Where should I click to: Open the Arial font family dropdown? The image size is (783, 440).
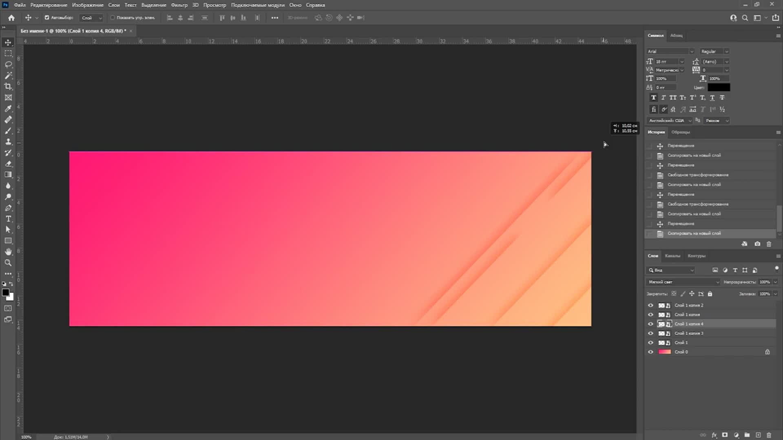point(670,51)
